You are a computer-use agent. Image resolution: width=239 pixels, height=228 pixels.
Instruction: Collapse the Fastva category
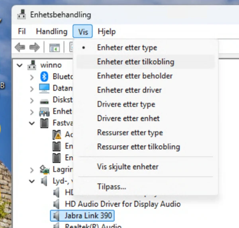pyautogui.click(x=32, y=123)
